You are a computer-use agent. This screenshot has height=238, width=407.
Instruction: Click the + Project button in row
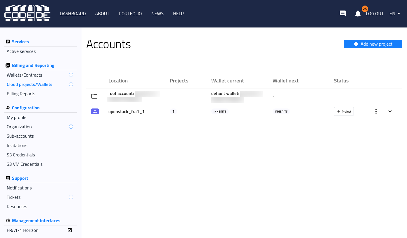pos(344,111)
